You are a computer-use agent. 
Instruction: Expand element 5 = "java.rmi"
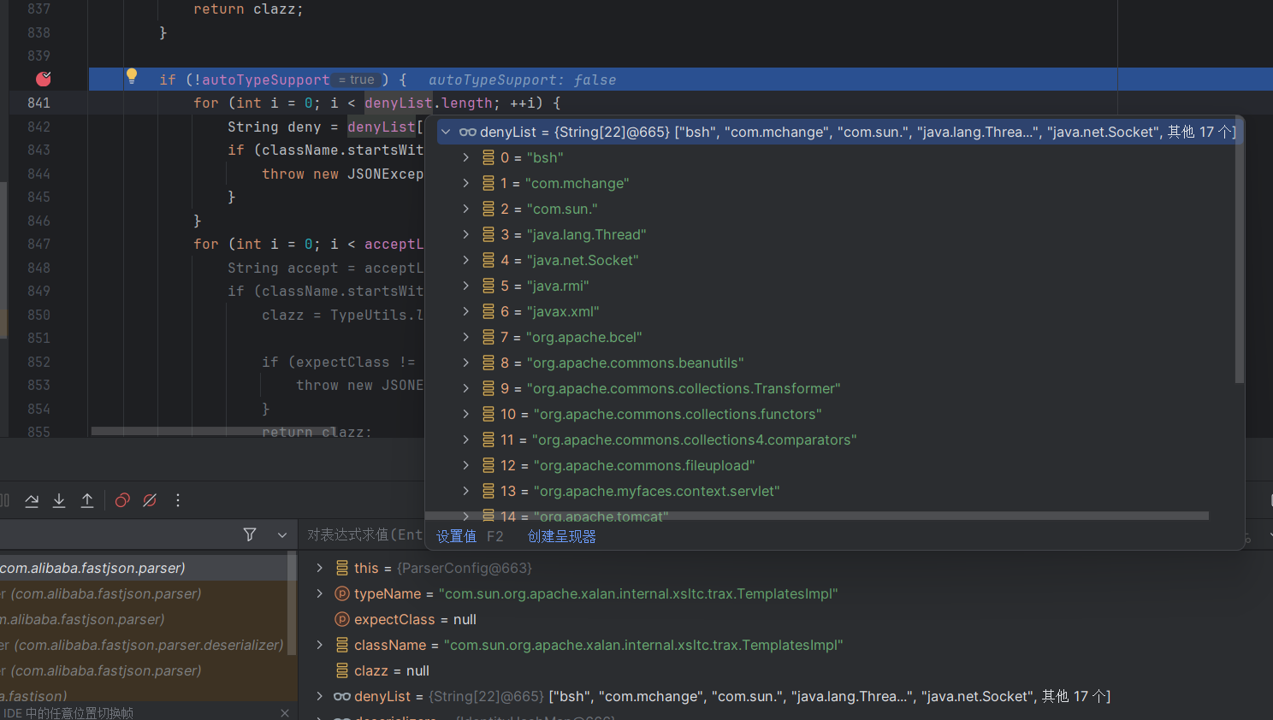466,286
